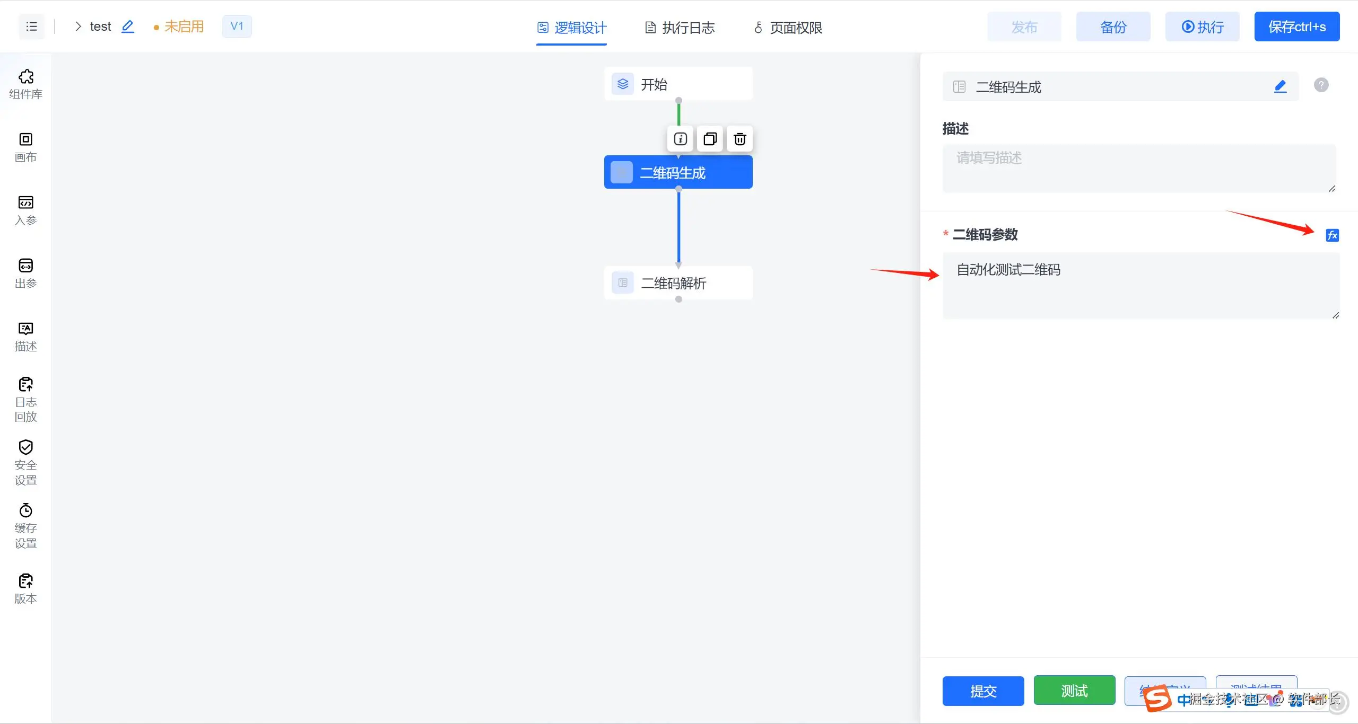
Task: Toggle fx expression mode for 二维码参数
Action: [1332, 235]
